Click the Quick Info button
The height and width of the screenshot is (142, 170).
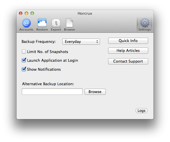pos(128,41)
